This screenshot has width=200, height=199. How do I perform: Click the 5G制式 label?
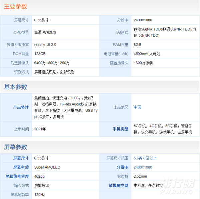(x=122, y=32)
